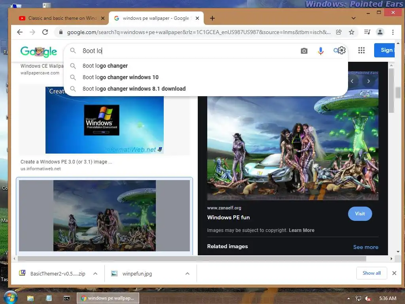
Task: Open the media control icon in toolbar
Action: [367, 32]
